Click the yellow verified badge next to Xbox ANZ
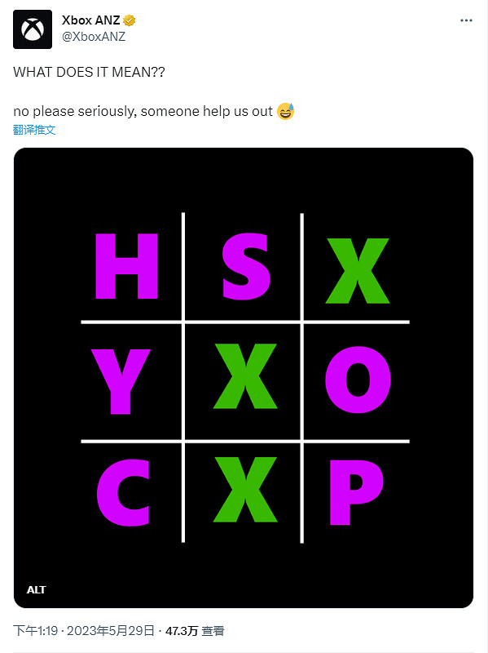488x653 pixels. click(x=130, y=20)
